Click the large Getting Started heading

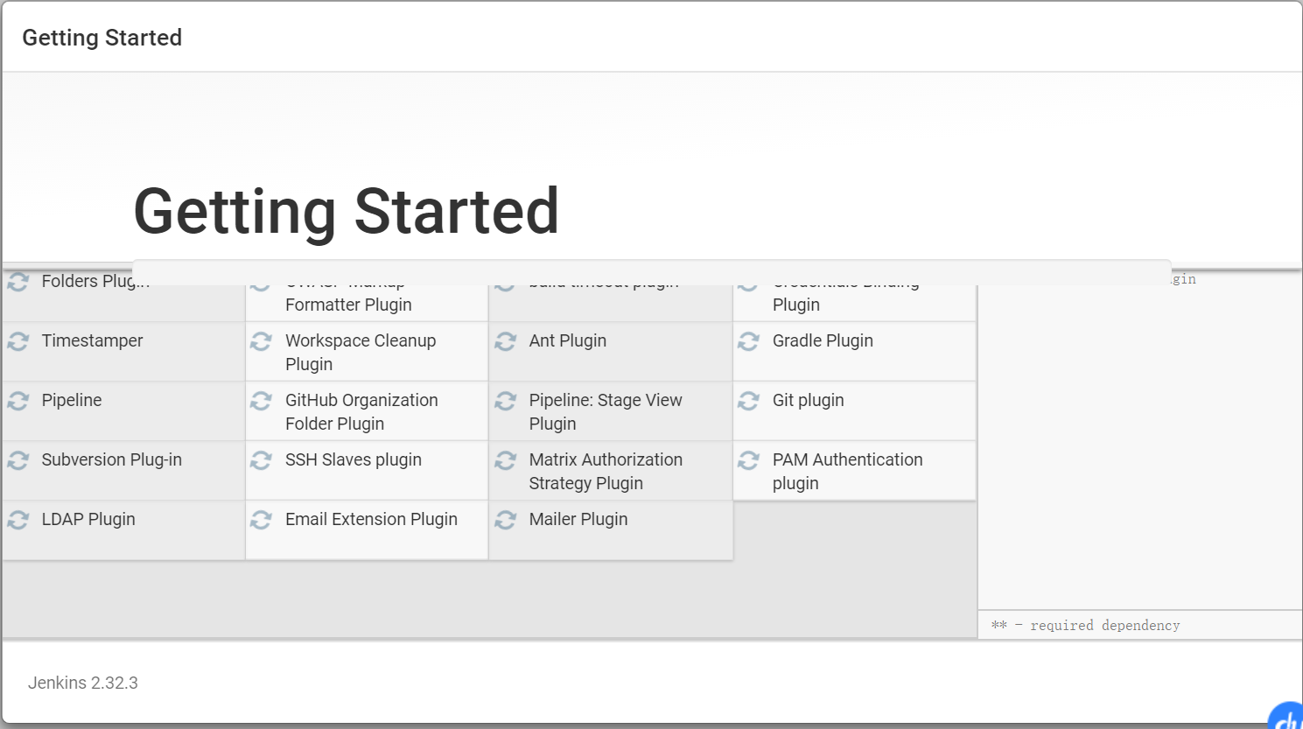pyautogui.click(x=346, y=211)
